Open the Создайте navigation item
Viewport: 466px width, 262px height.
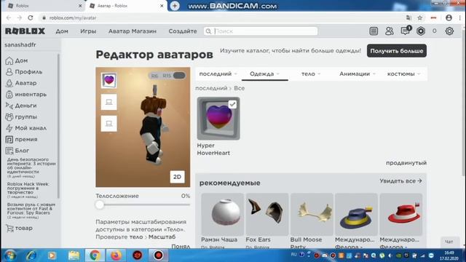(x=183, y=31)
